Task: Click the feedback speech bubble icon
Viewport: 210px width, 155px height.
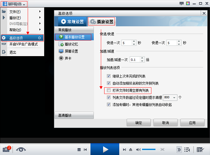Action: pyautogui.click(x=181, y=3)
